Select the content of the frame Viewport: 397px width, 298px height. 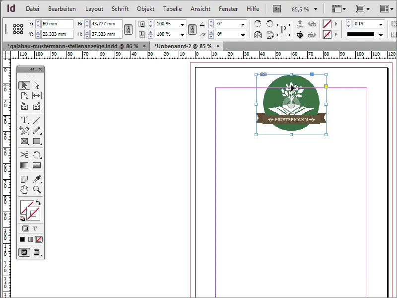point(300,34)
